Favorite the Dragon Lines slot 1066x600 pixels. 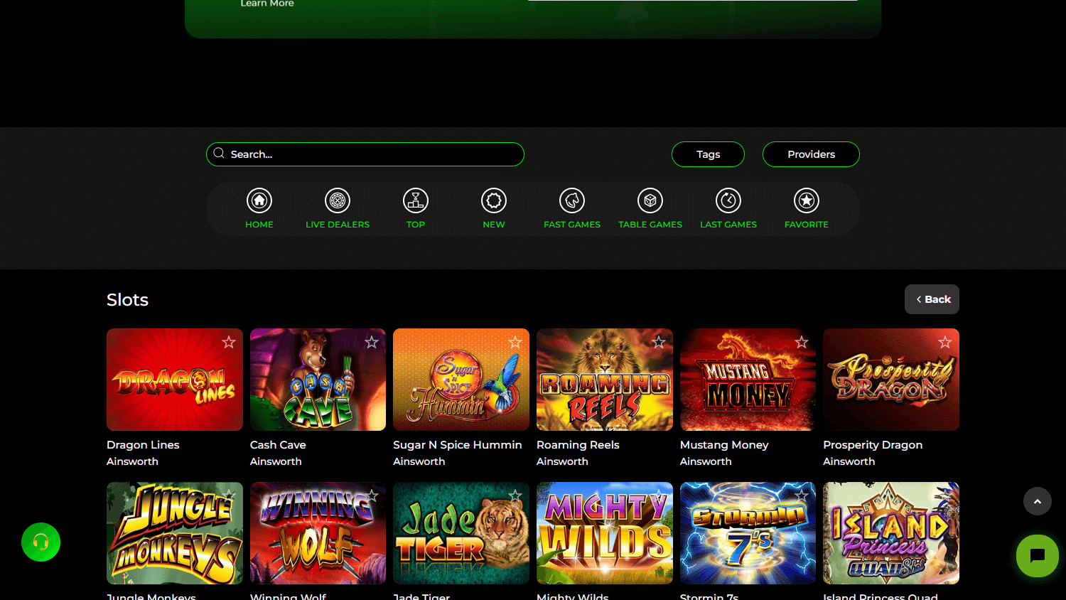[229, 342]
